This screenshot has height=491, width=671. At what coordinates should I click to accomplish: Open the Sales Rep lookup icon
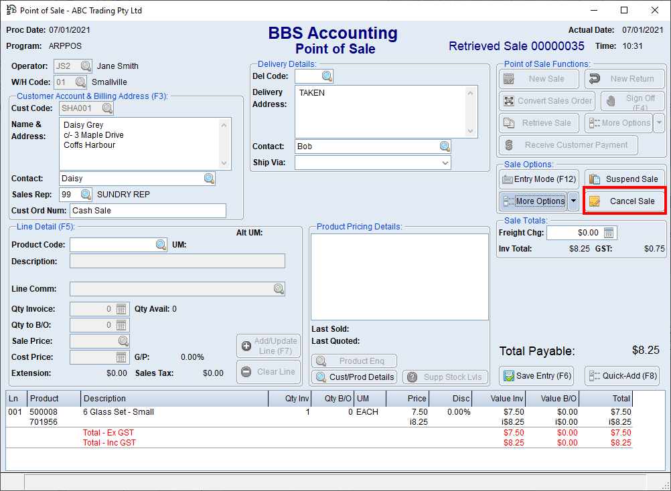pos(86,195)
